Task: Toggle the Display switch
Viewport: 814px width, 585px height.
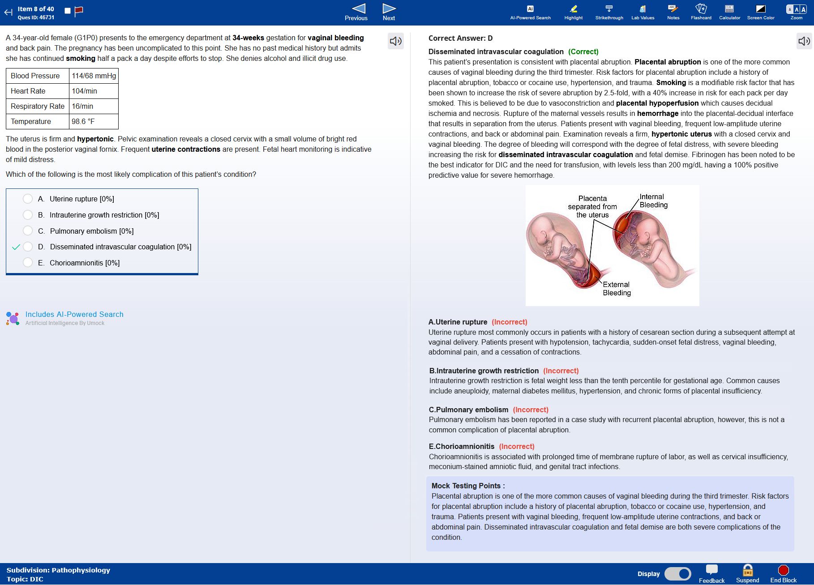Action: pos(678,574)
